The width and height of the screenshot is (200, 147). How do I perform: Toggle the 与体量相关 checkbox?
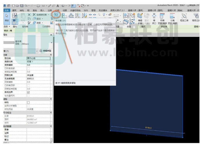[28, 96]
